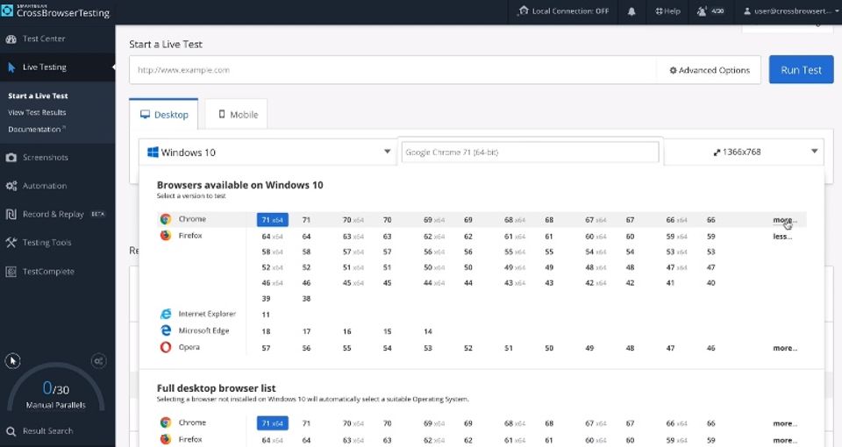842x447 pixels.
Task: Switch to the Desktop tab
Action: point(164,114)
